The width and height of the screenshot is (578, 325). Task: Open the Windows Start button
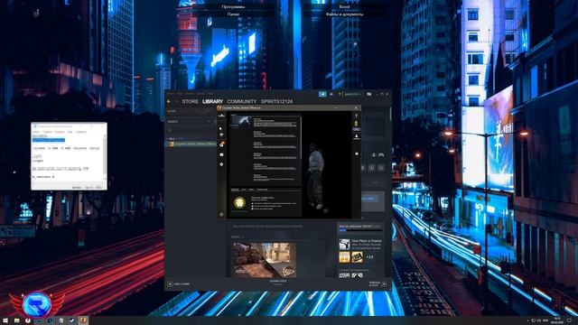pyautogui.click(x=5, y=320)
